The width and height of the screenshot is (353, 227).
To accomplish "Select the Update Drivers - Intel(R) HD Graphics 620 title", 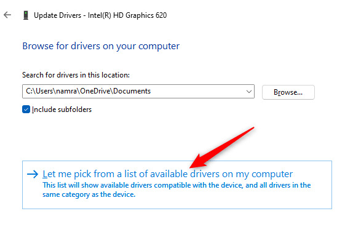I will click(x=100, y=15).
